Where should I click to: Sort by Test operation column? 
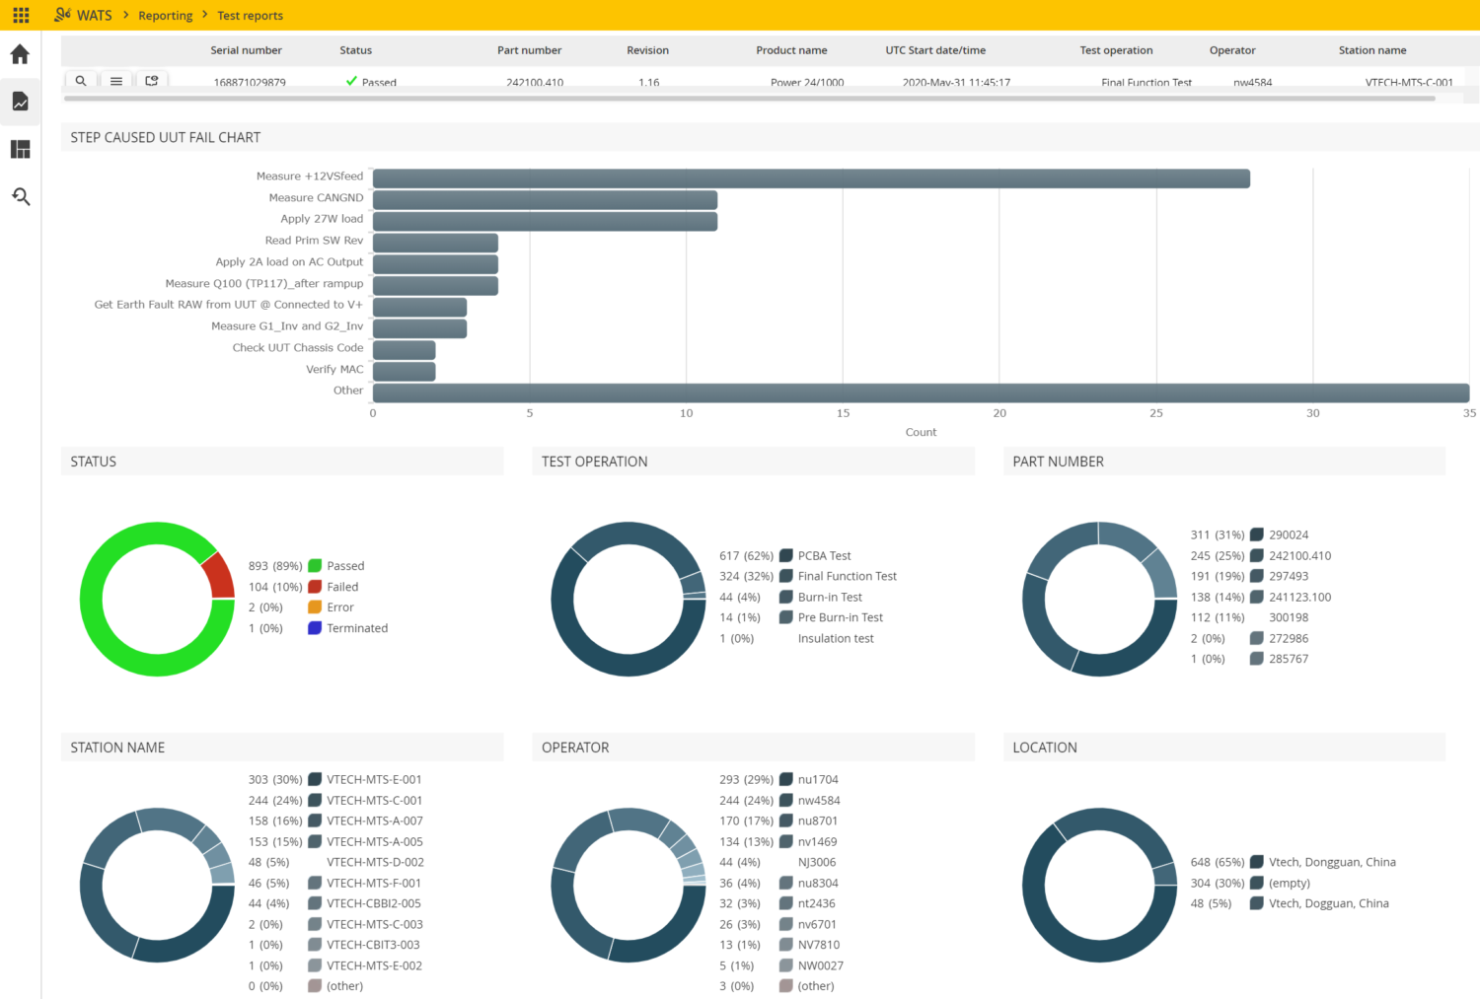1116,50
